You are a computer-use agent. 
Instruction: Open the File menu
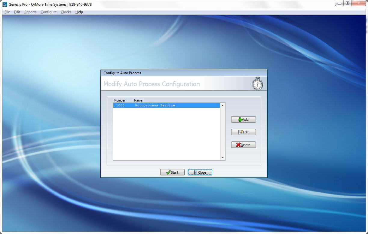click(7, 12)
